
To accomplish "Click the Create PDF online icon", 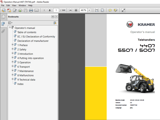I will [x=4, y=10].
